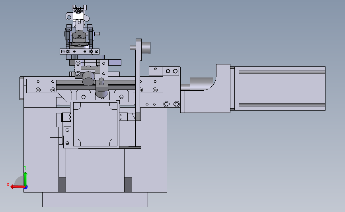The image size is (345, 212).
Task: Select the horizontal plate with holes under the fixture
Action: [80, 51]
